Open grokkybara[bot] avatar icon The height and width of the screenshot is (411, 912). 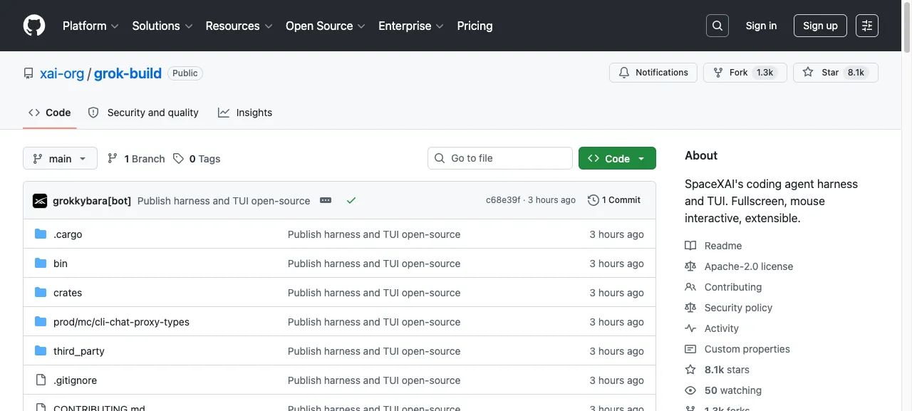click(40, 201)
